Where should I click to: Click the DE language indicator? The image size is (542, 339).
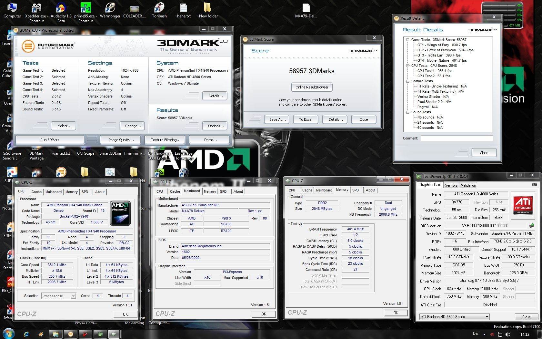[475, 334]
